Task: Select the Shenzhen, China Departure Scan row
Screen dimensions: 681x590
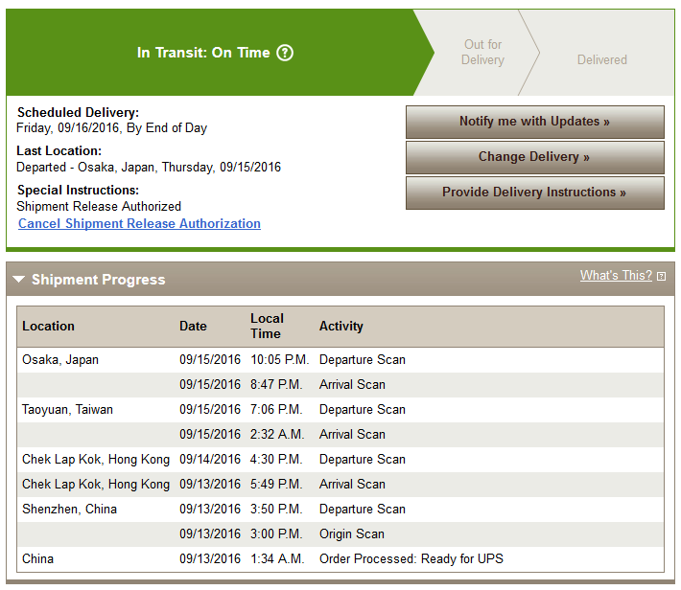Action: click(340, 509)
